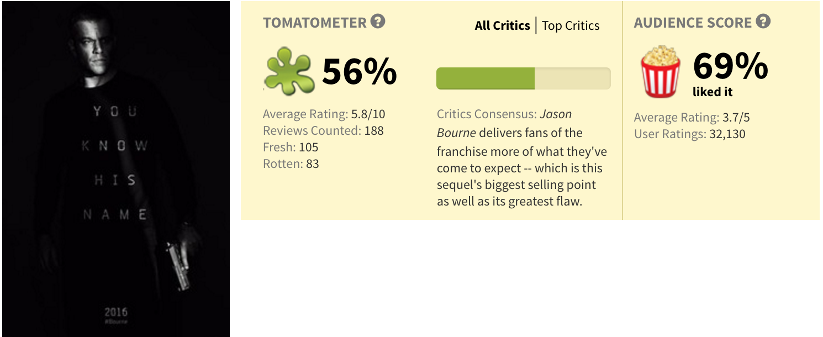The width and height of the screenshot is (823, 337).
Task: Click the 'liked it' label
Action: (713, 92)
